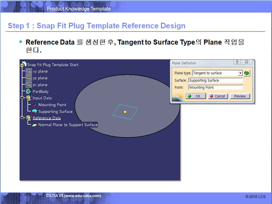
Task: Click the green icon beside Plane type dropdown
Action: tap(247, 73)
